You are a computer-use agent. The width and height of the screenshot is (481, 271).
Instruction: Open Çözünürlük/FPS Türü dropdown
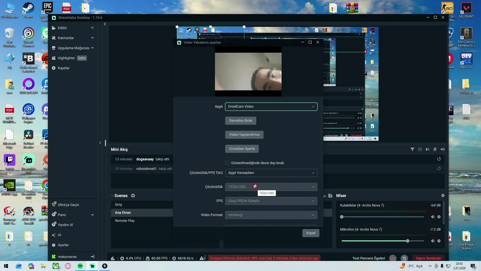click(271, 173)
